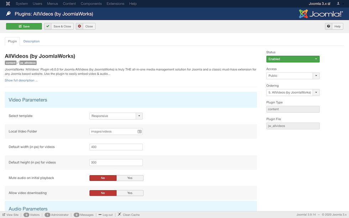
Task: Click the Default width for videos field
Action: pos(116,147)
